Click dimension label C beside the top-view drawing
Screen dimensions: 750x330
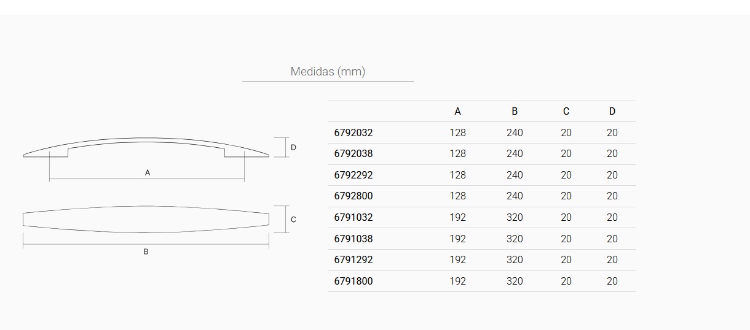point(293,220)
